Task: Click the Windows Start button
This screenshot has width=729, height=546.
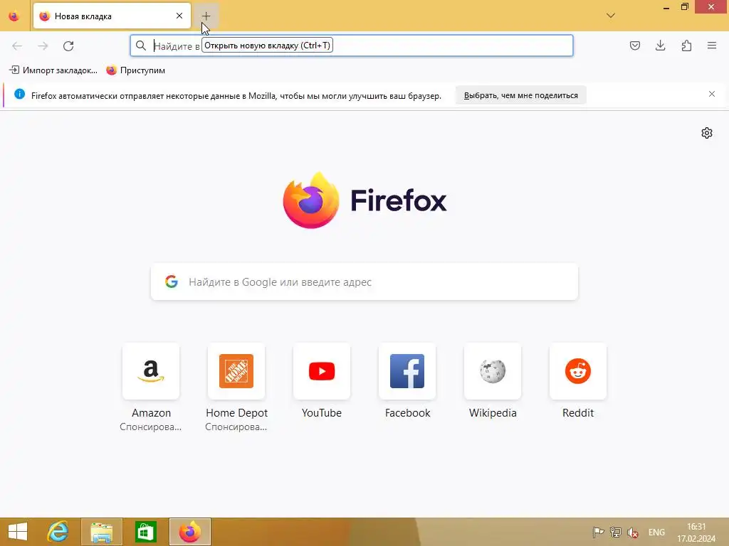Action: (x=18, y=532)
